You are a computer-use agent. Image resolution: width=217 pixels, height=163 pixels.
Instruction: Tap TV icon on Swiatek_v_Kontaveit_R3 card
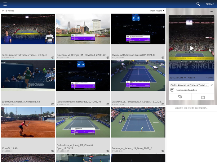pos(53,104)
